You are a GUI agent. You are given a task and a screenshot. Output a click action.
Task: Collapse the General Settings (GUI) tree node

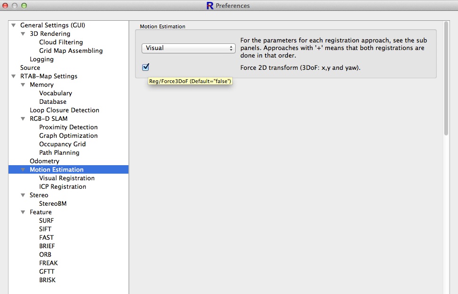(x=14, y=25)
